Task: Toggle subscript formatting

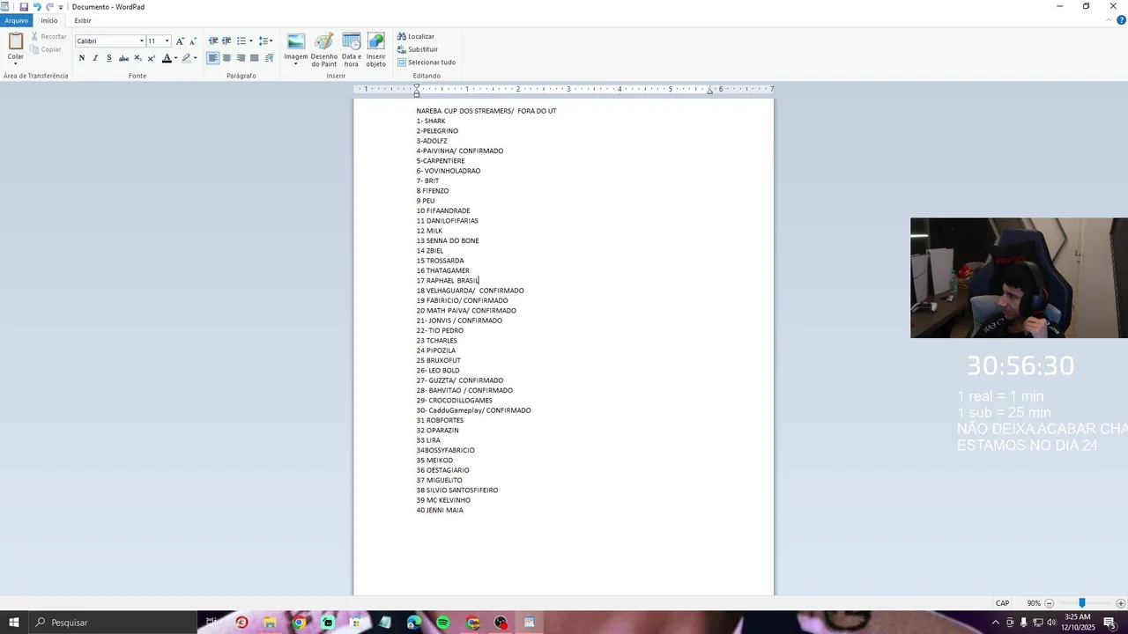Action: [137, 58]
